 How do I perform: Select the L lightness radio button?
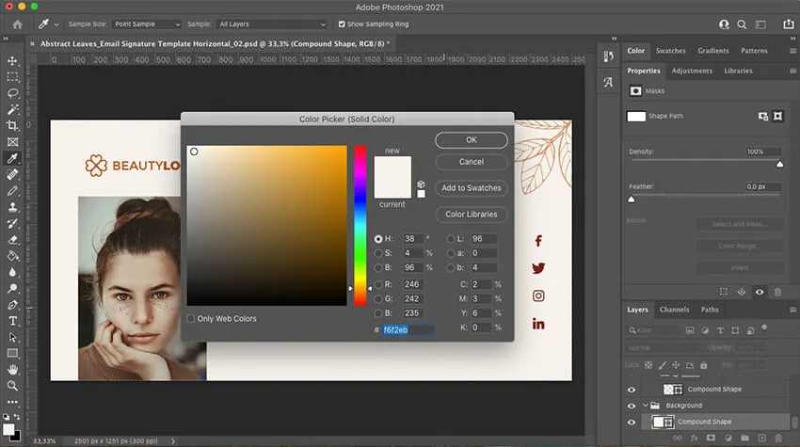[451, 239]
